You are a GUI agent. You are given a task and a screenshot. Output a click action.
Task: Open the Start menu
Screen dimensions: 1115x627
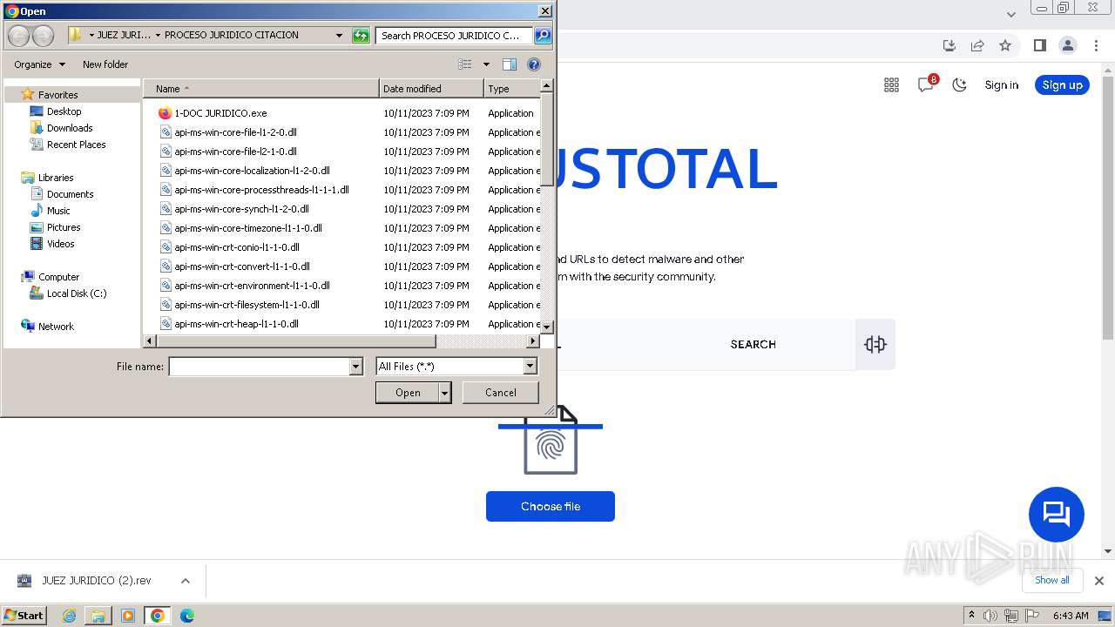[24, 616]
